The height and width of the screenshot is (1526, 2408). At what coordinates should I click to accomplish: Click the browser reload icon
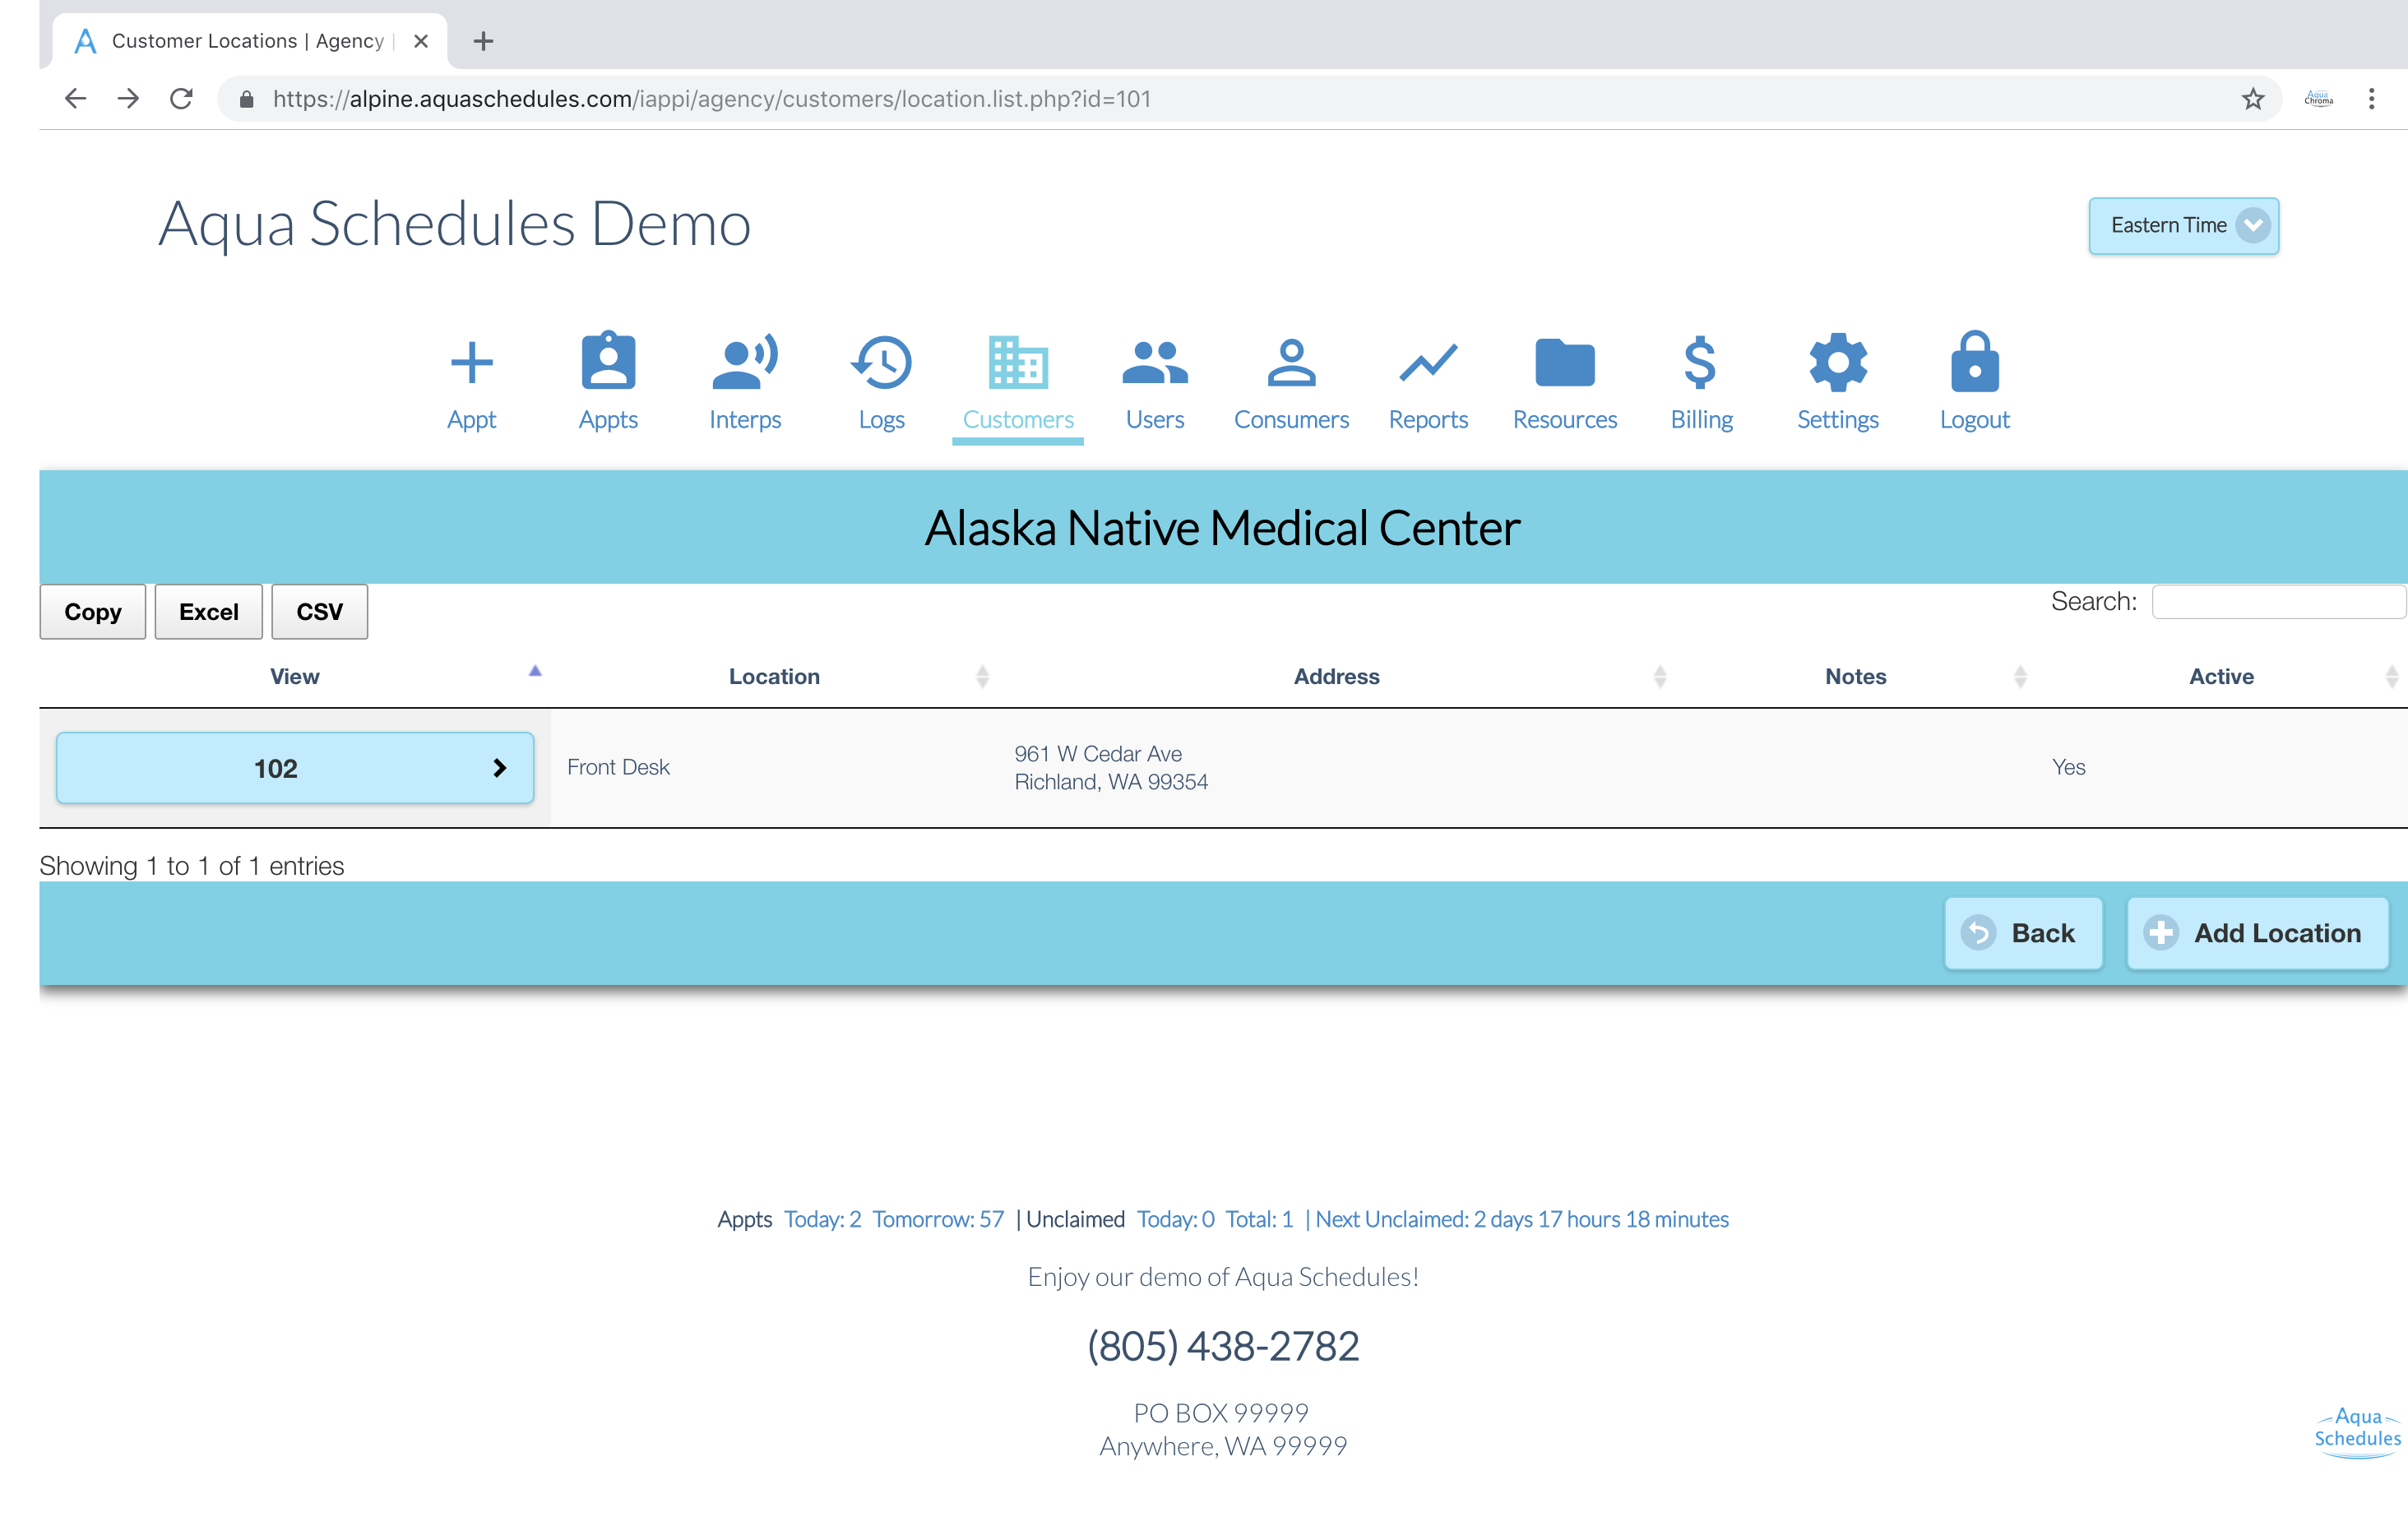coord(181,99)
